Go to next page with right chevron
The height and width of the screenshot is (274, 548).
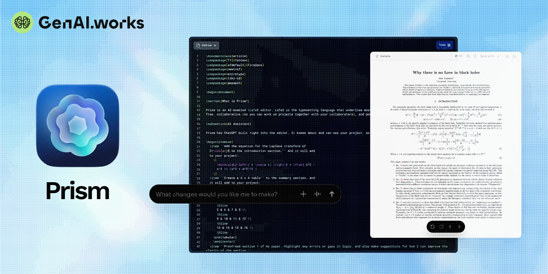pos(459,226)
